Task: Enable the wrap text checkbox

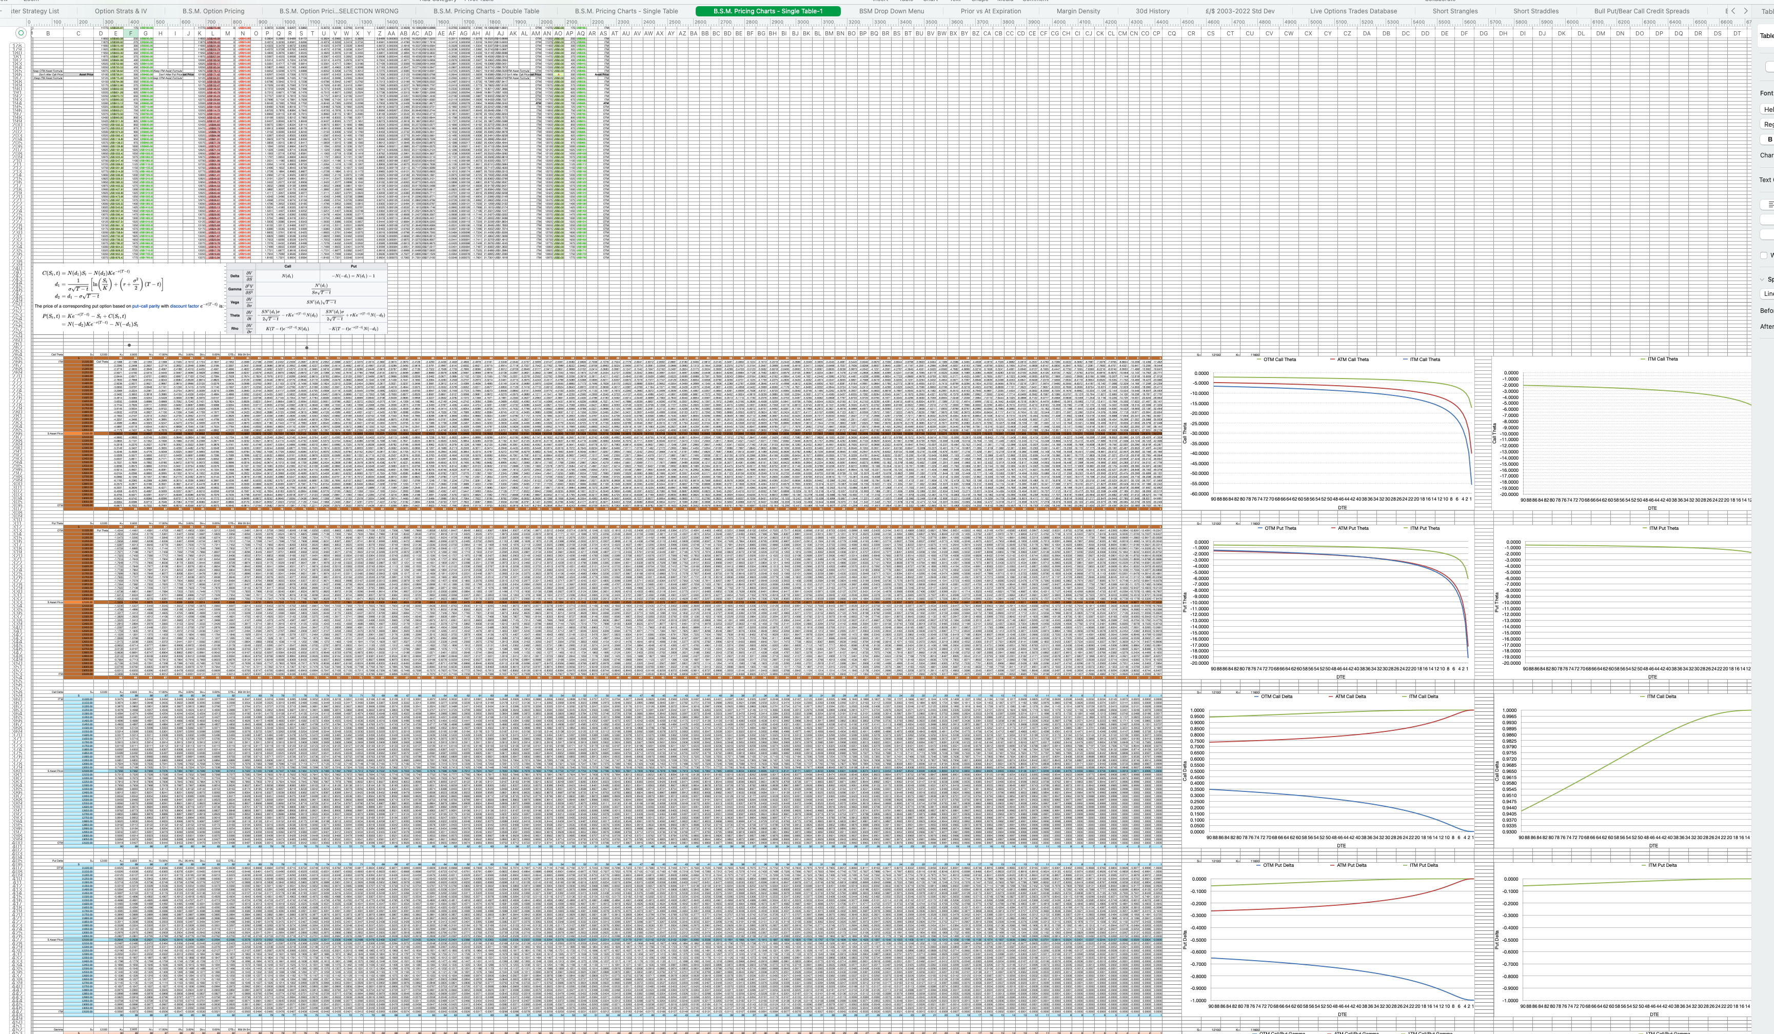Action: [1764, 255]
